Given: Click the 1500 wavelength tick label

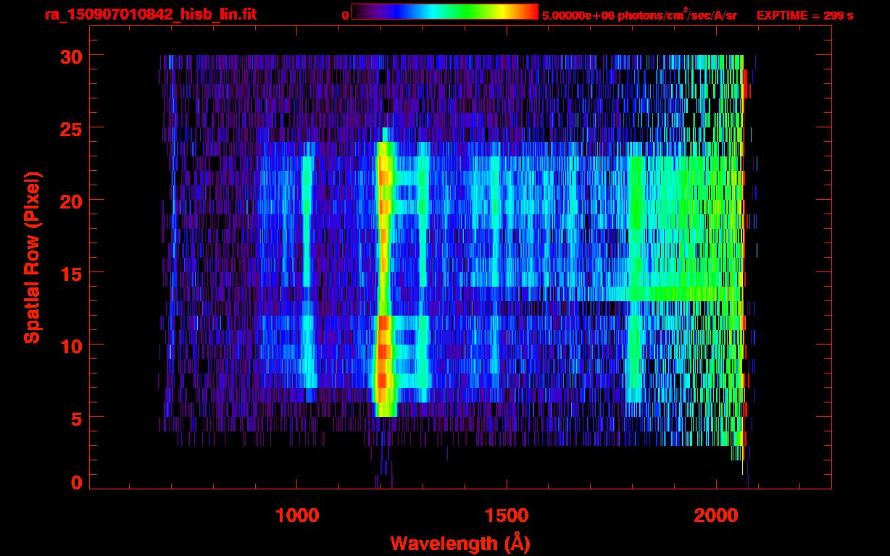Looking at the screenshot, I should click(507, 515).
